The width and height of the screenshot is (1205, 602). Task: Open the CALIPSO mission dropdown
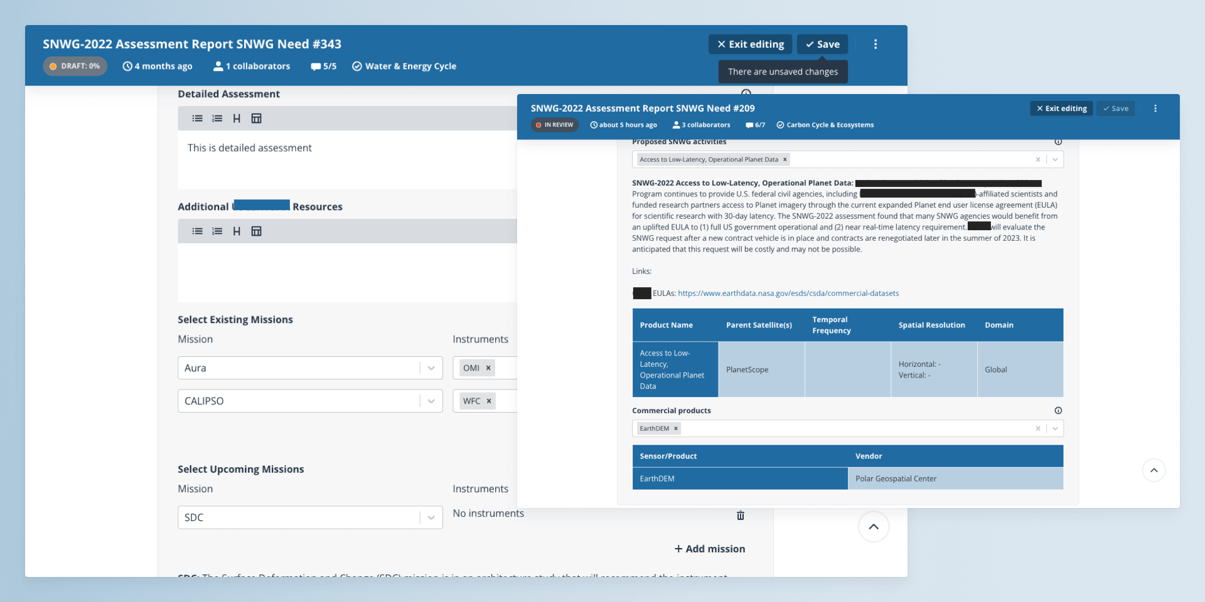click(431, 401)
